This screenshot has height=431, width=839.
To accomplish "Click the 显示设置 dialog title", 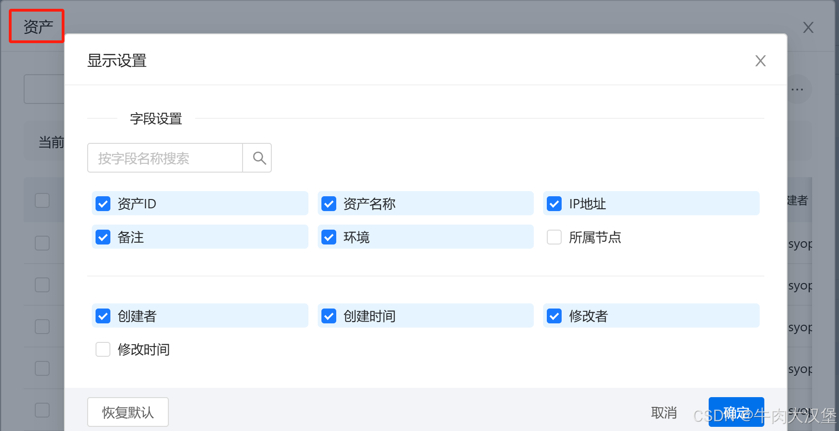I will tap(117, 61).
